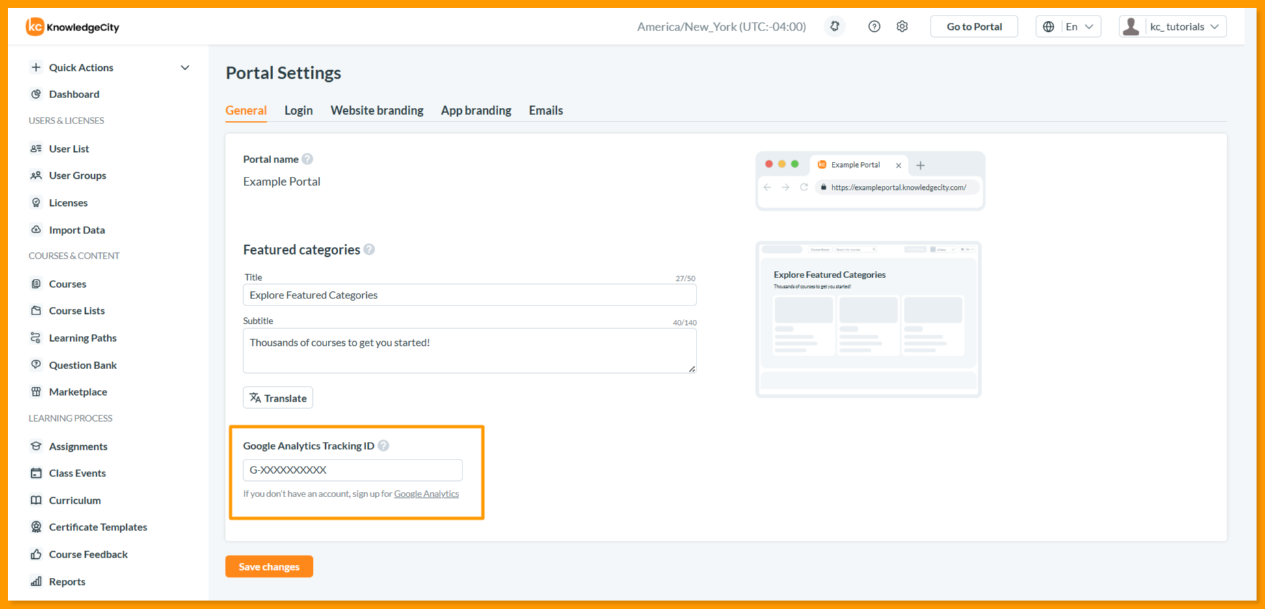Screen dimensions: 1265x609
Task: Click the User Groups sidebar icon
Action: pyautogui.click(x=36, y=175)
